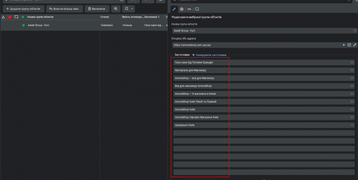Edit headline AmoreShop – 4 магазини в Києві

[264, 94]
